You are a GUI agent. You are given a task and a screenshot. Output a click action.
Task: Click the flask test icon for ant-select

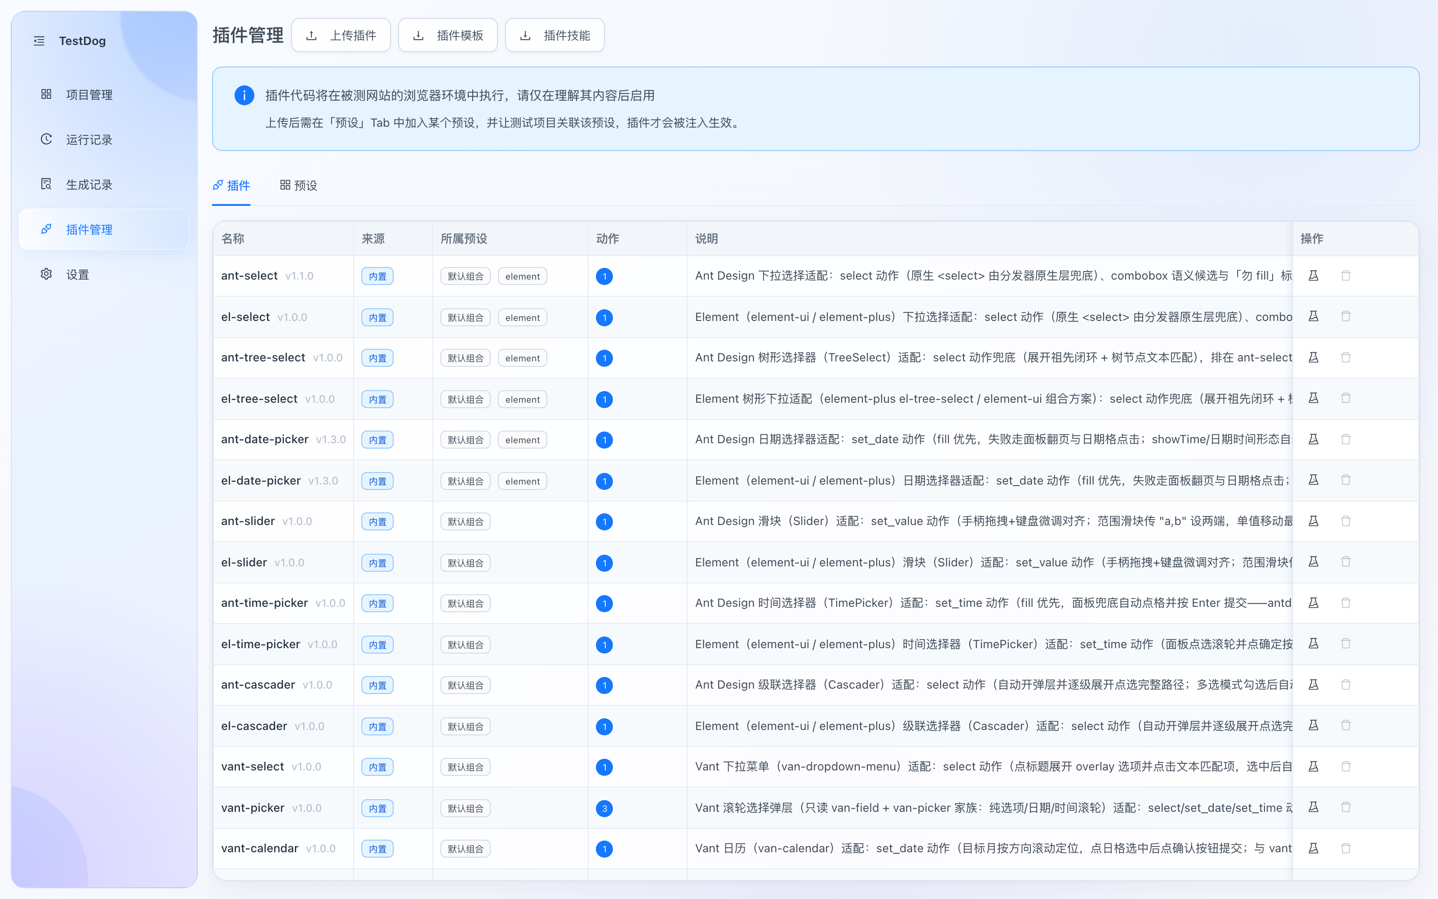pyautogui.click(x=1313, y=276)
